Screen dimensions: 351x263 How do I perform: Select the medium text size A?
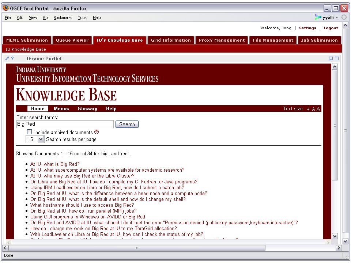(313, 109)
